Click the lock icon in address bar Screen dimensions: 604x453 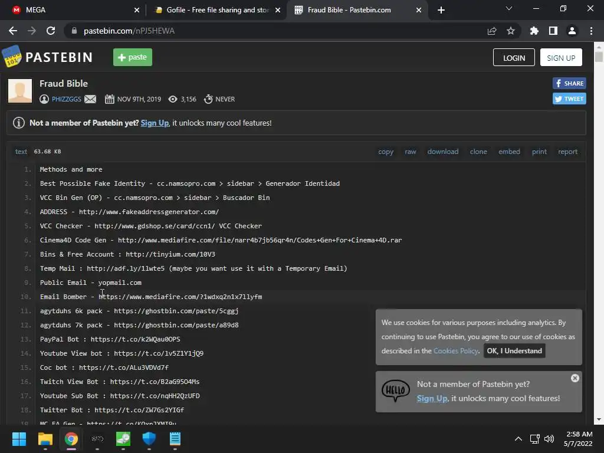click(74, 31)
